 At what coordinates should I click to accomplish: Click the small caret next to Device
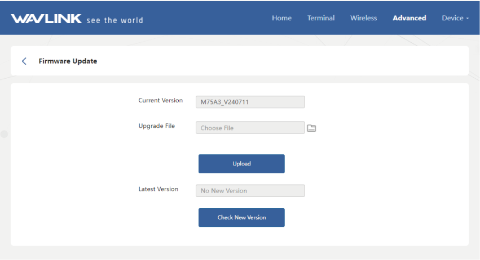click(468, 19)
